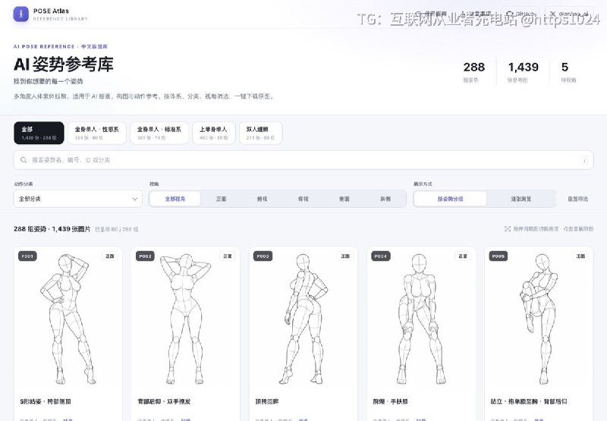Select the 上半身单人 category tab
This screenshot has width=607, height=421.
(214, 133)
